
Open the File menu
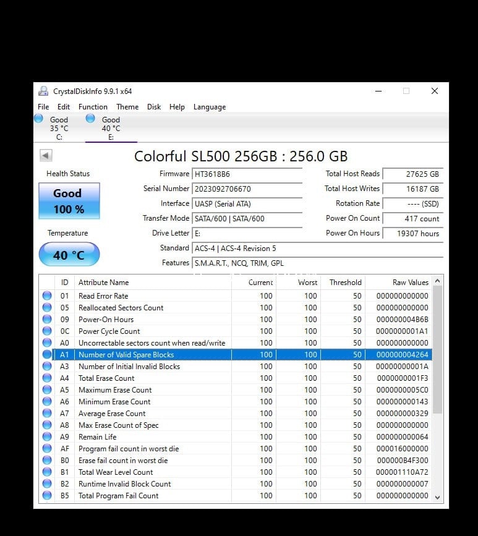click(43, 107)
